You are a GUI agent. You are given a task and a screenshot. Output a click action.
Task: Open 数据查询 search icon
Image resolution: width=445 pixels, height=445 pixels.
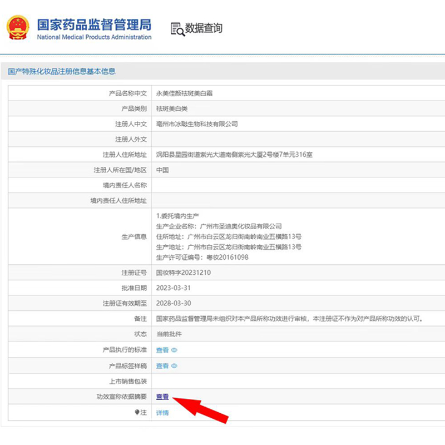[177, 29]
